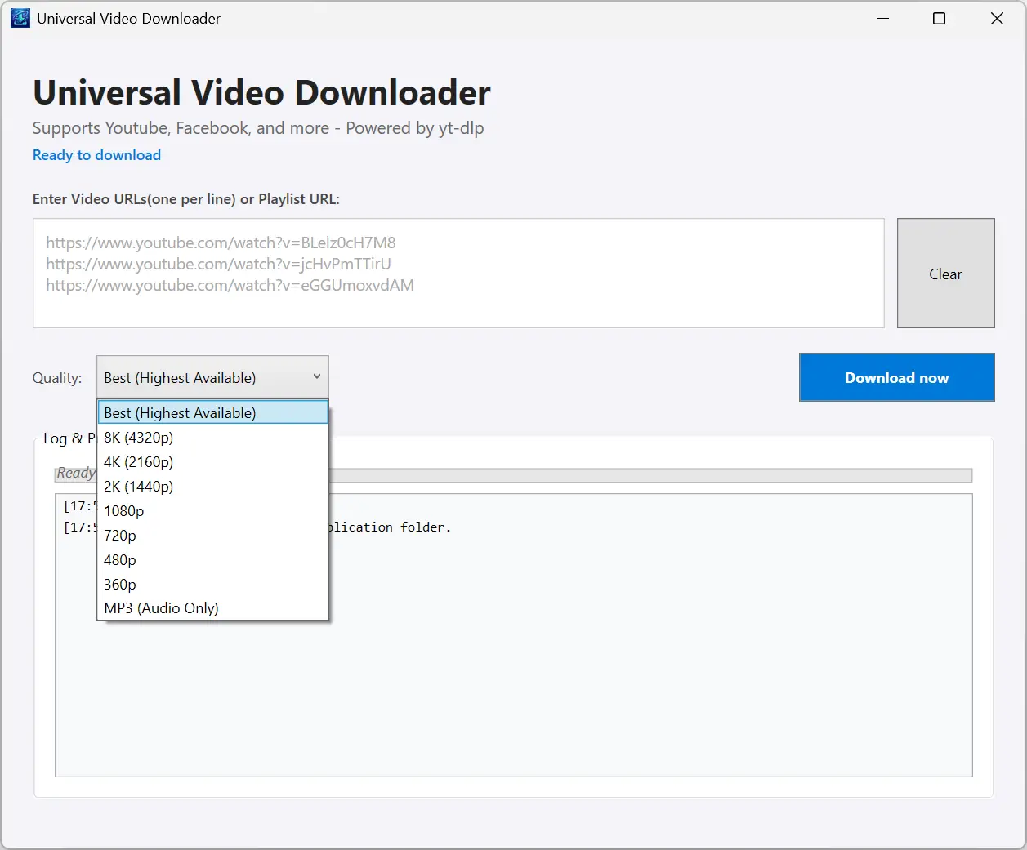This screenshot has height=850, width=1027.
Task: Minimize the Universal Video Downloader window
Action: coord(882,18)
